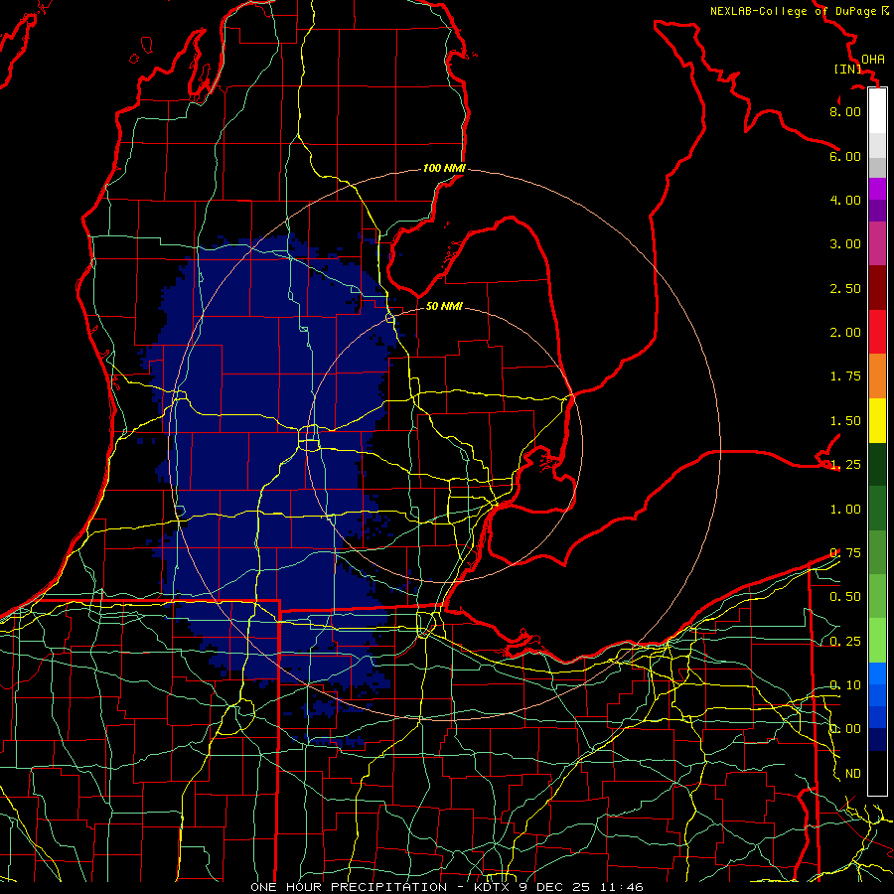Click the 50 NMI range ring label
Screen dimensions: 894x894
444,306
